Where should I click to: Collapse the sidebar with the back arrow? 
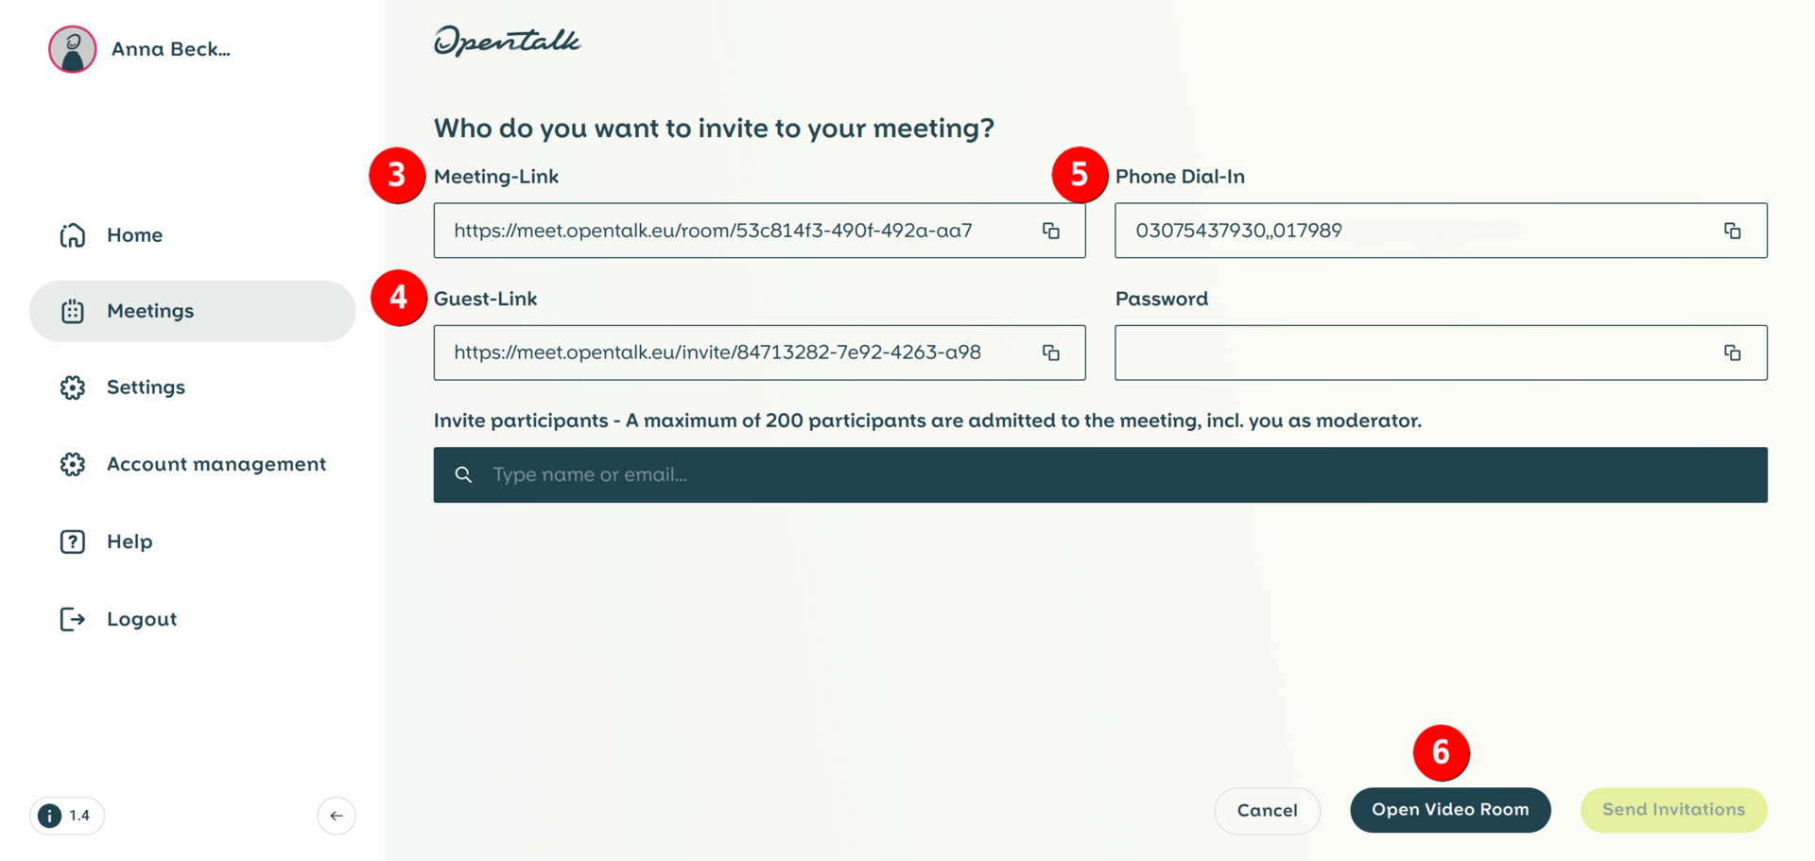click(336, 815)
